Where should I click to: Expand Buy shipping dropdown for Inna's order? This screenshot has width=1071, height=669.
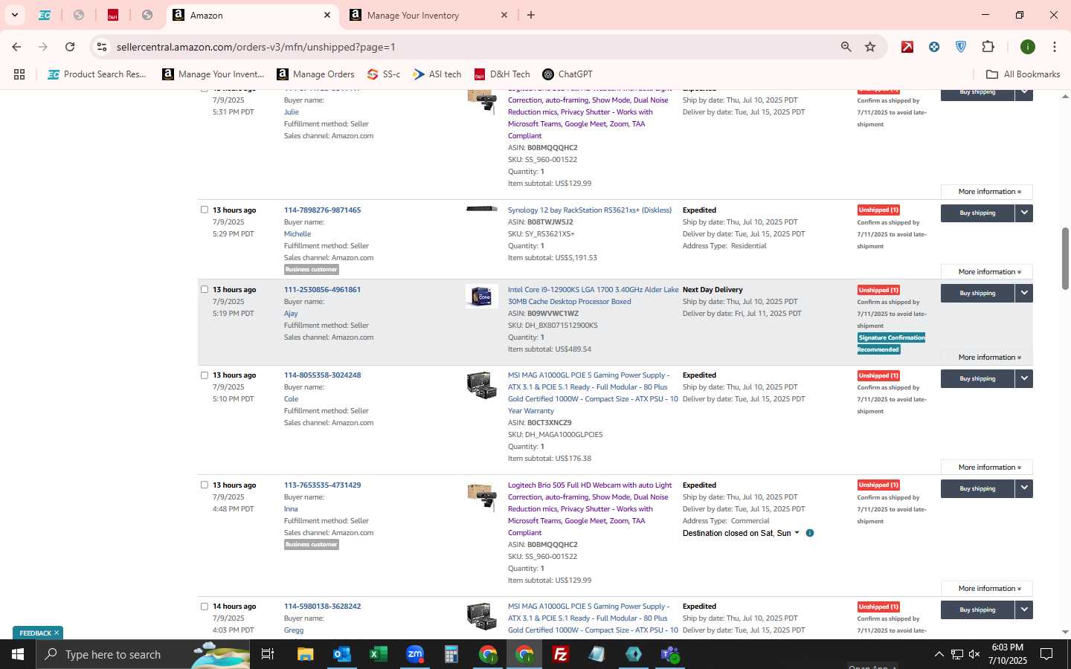point(1024,489)
